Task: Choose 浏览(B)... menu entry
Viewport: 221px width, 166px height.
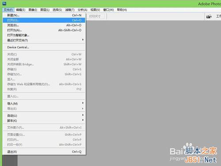Action: pos(44,25)
